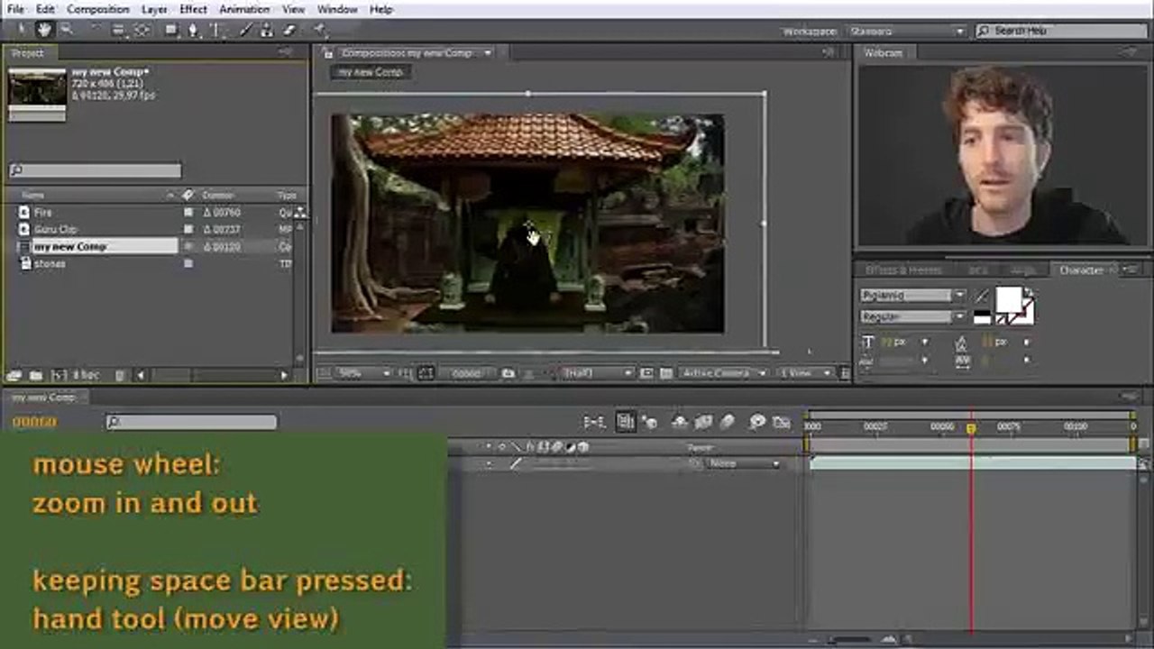Click the black and white swatch reset

982,317
